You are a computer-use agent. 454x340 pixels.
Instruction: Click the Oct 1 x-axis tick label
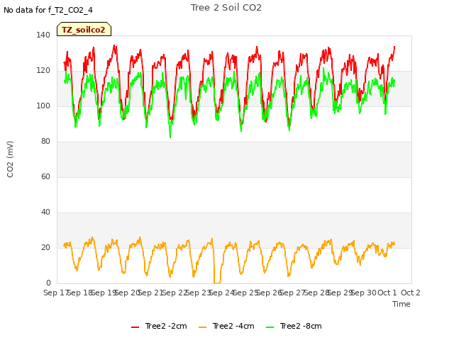pos(387,293)
